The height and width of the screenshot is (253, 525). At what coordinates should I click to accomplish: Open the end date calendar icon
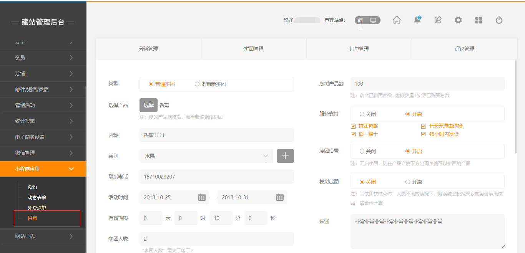point(279,197)
